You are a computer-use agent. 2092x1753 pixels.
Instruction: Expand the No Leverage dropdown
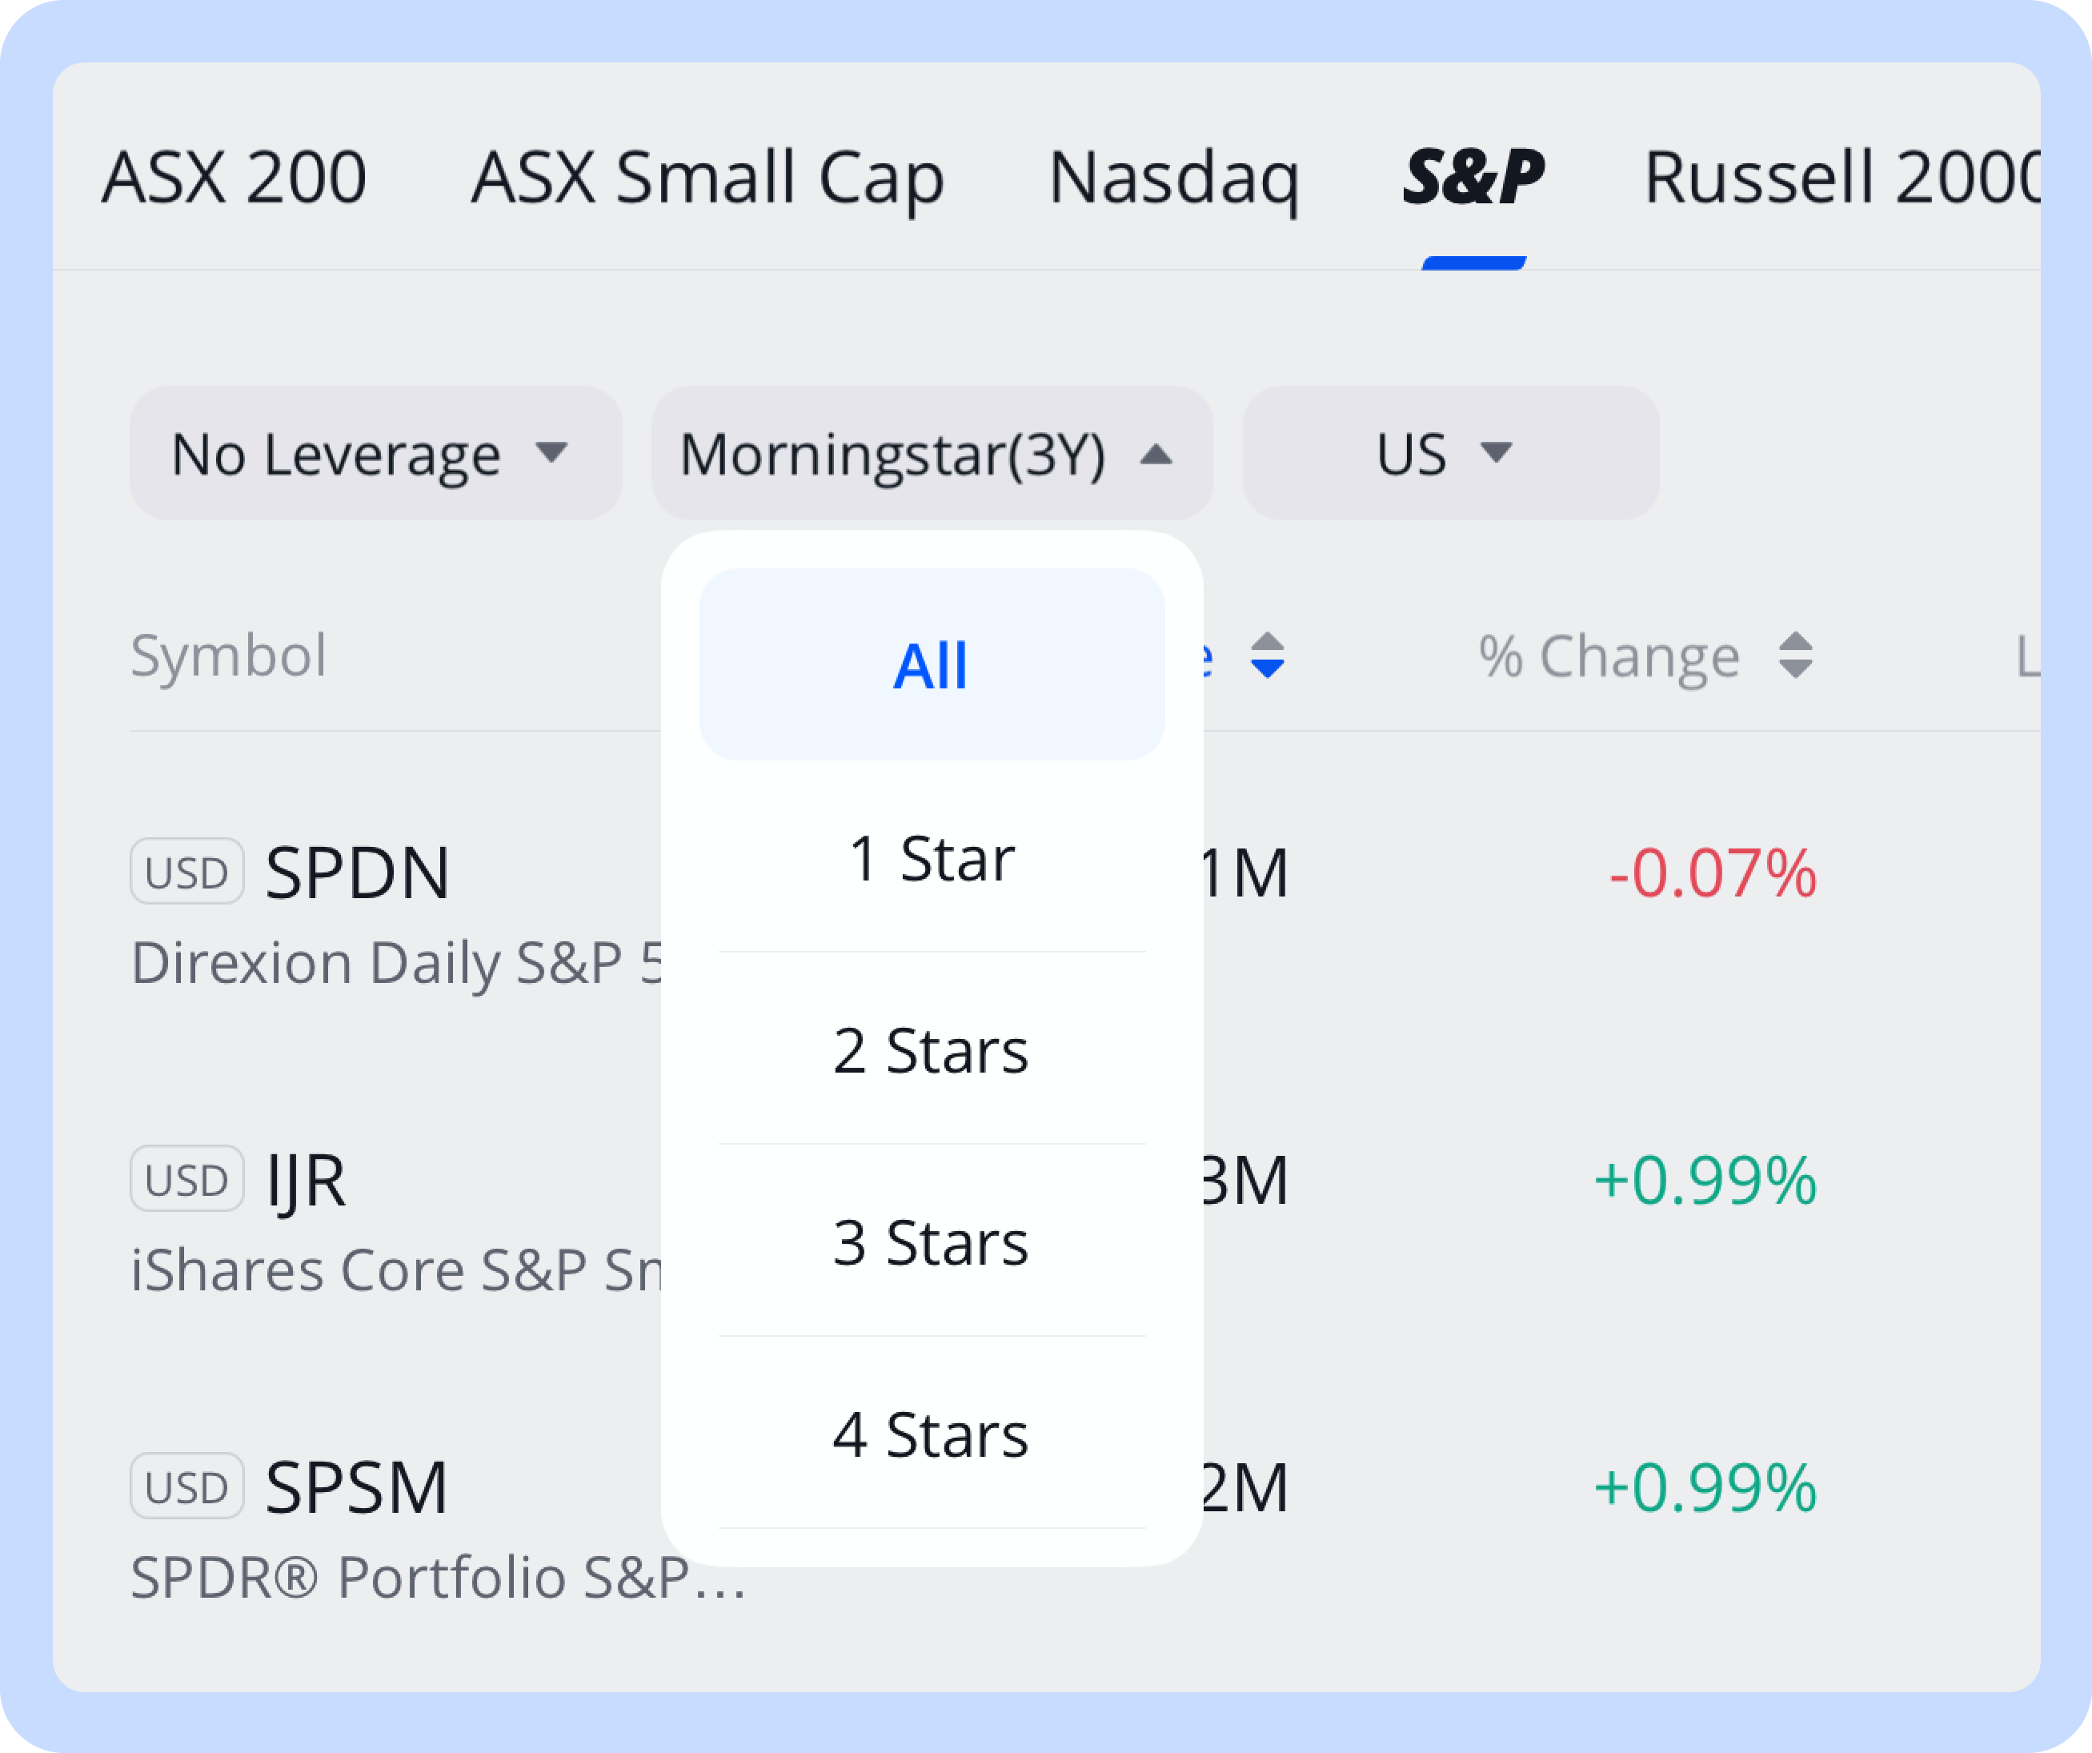click(375, 455)
